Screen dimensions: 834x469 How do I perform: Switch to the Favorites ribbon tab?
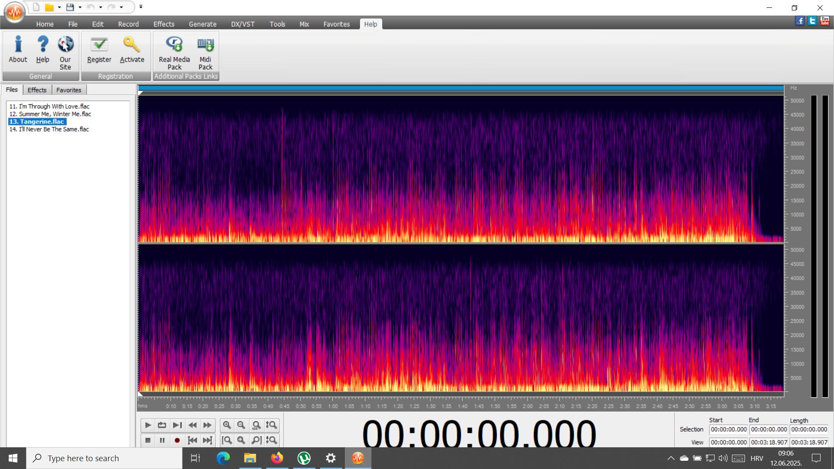click(336, 24)
